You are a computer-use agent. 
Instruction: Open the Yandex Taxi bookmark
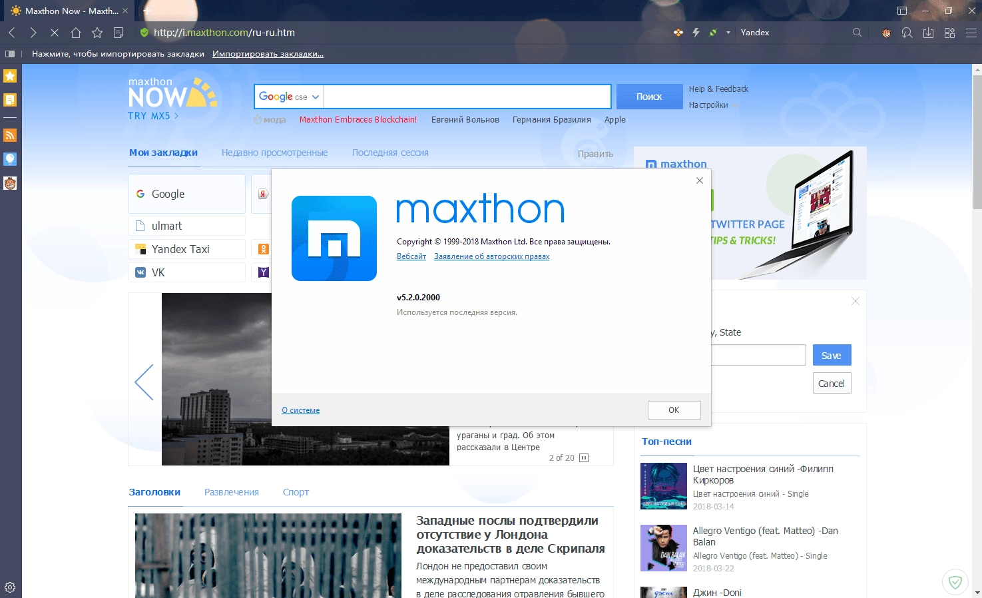click(186, 249)
